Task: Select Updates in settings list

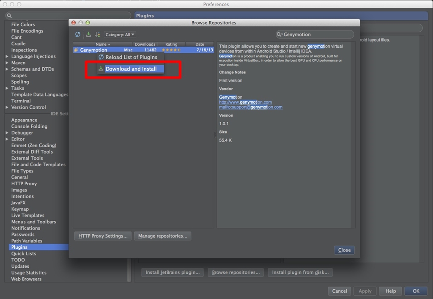Action: tap(20, 266)
